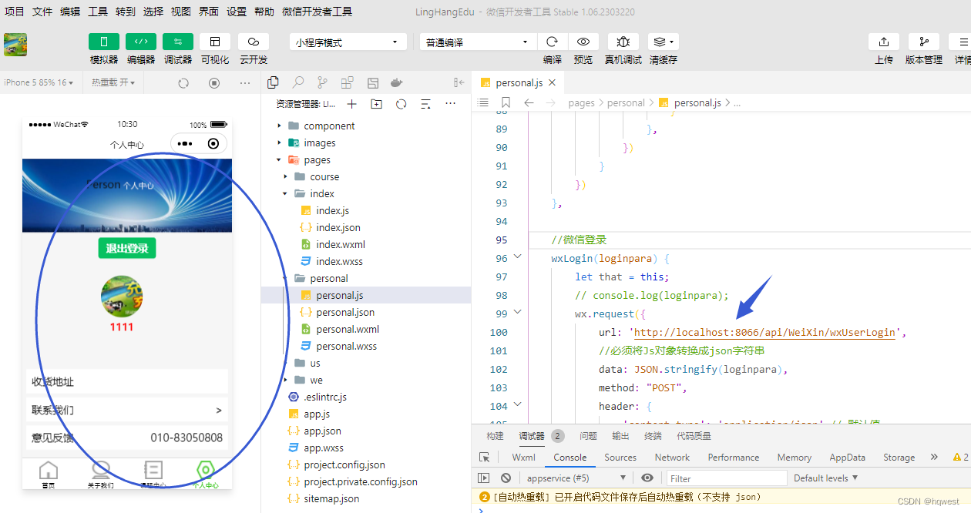Toggle the Simulator (模拟器) panel button
971x513 pixels.
(104, 42)
